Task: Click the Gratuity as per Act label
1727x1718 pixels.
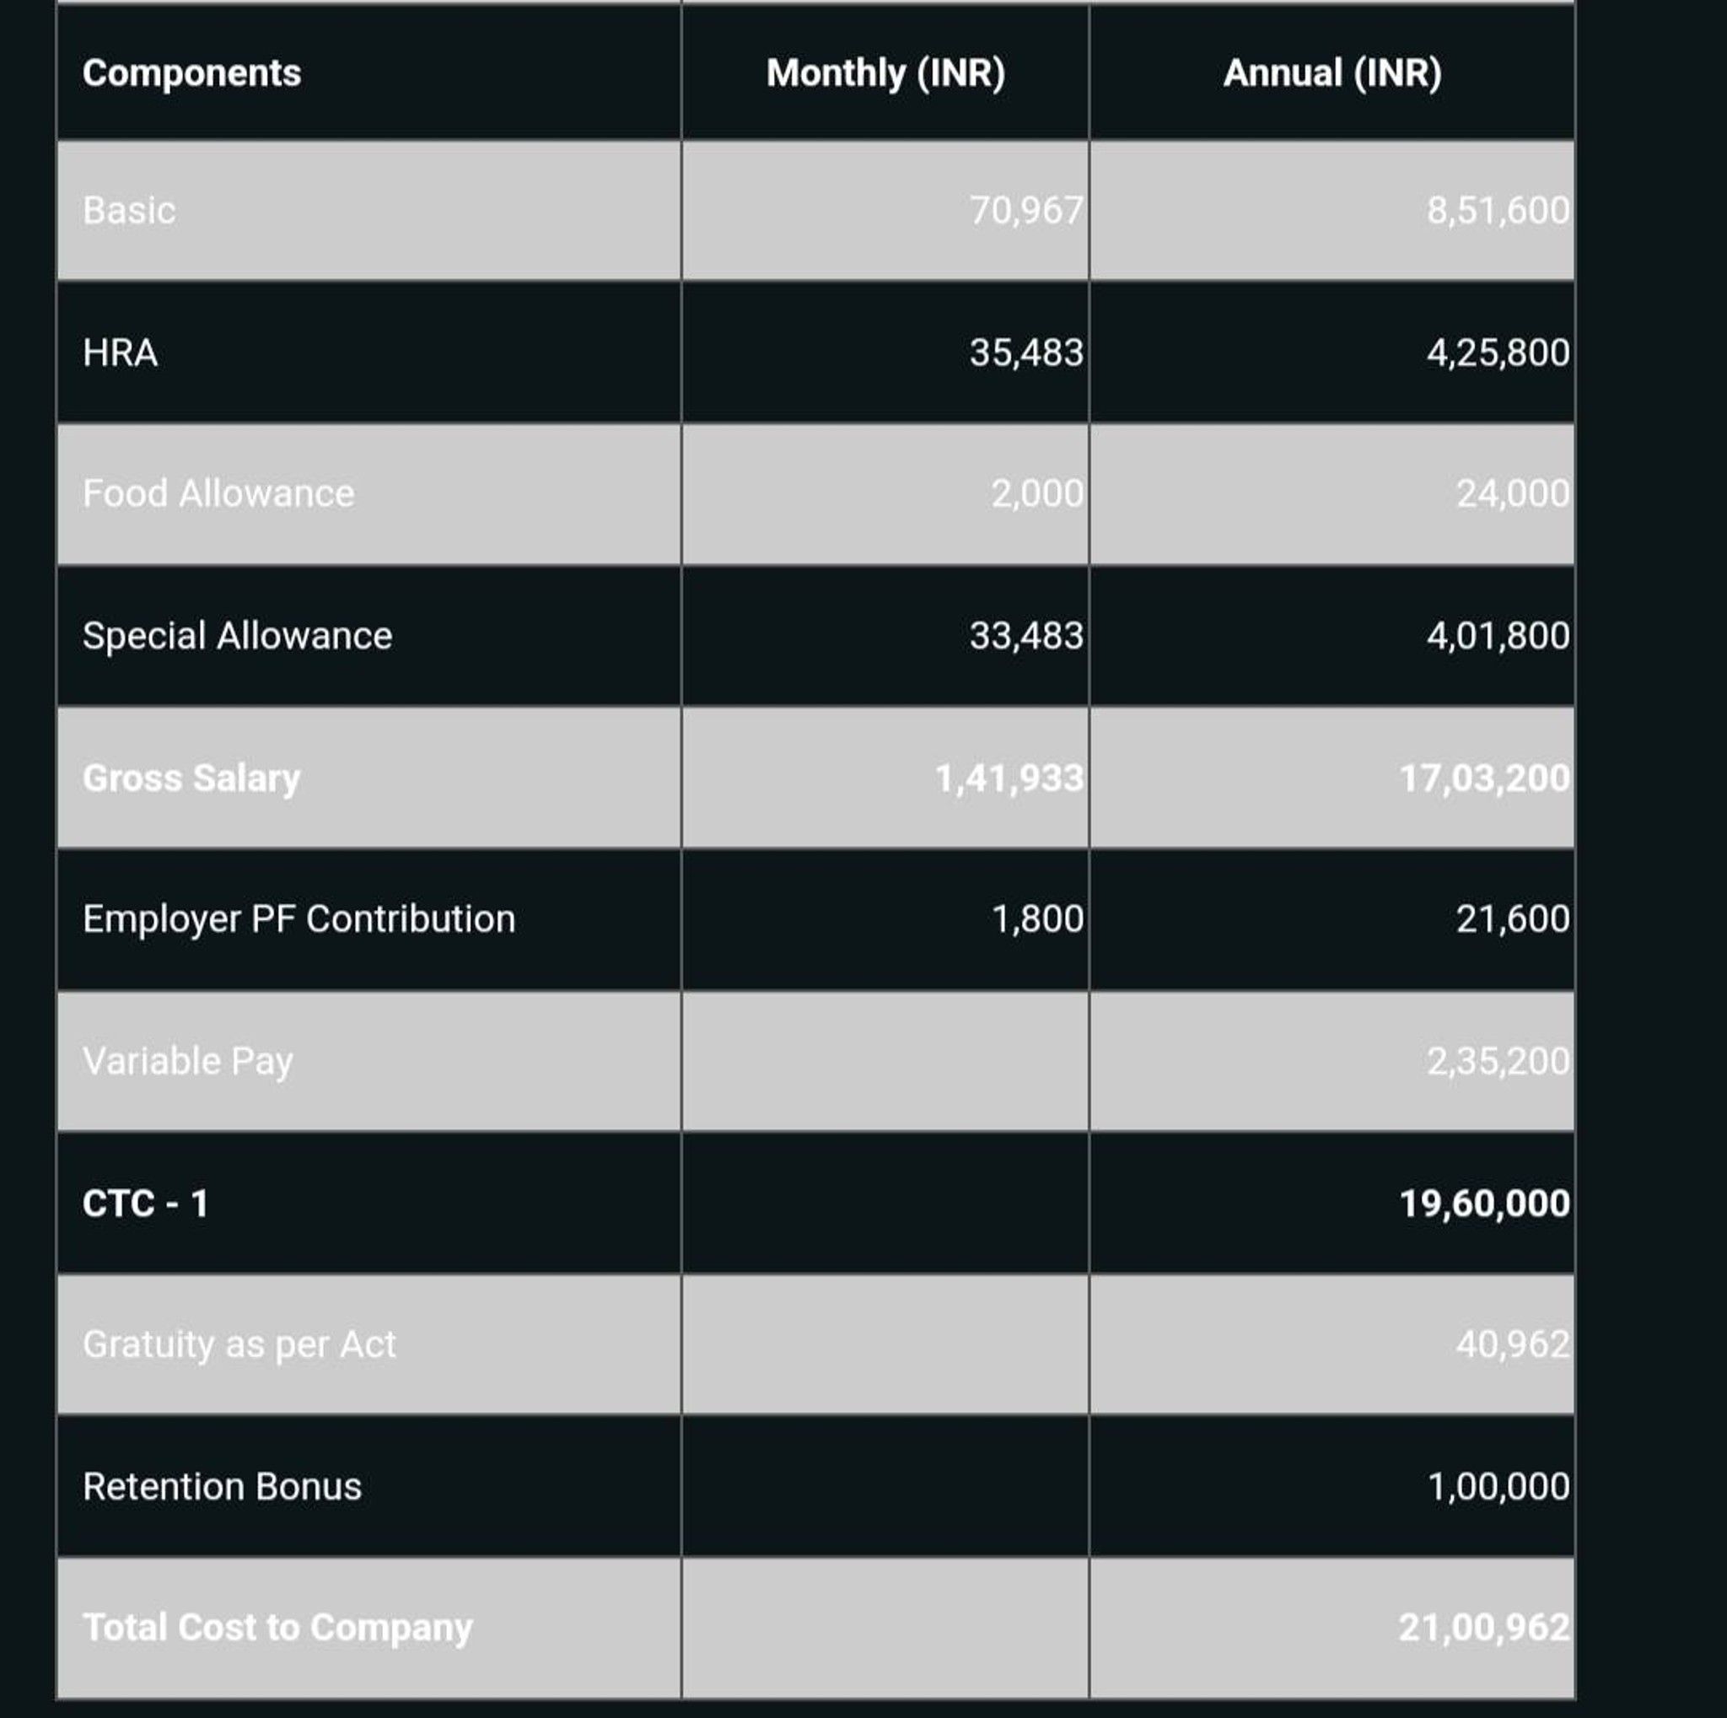Action: point(239,1344)
